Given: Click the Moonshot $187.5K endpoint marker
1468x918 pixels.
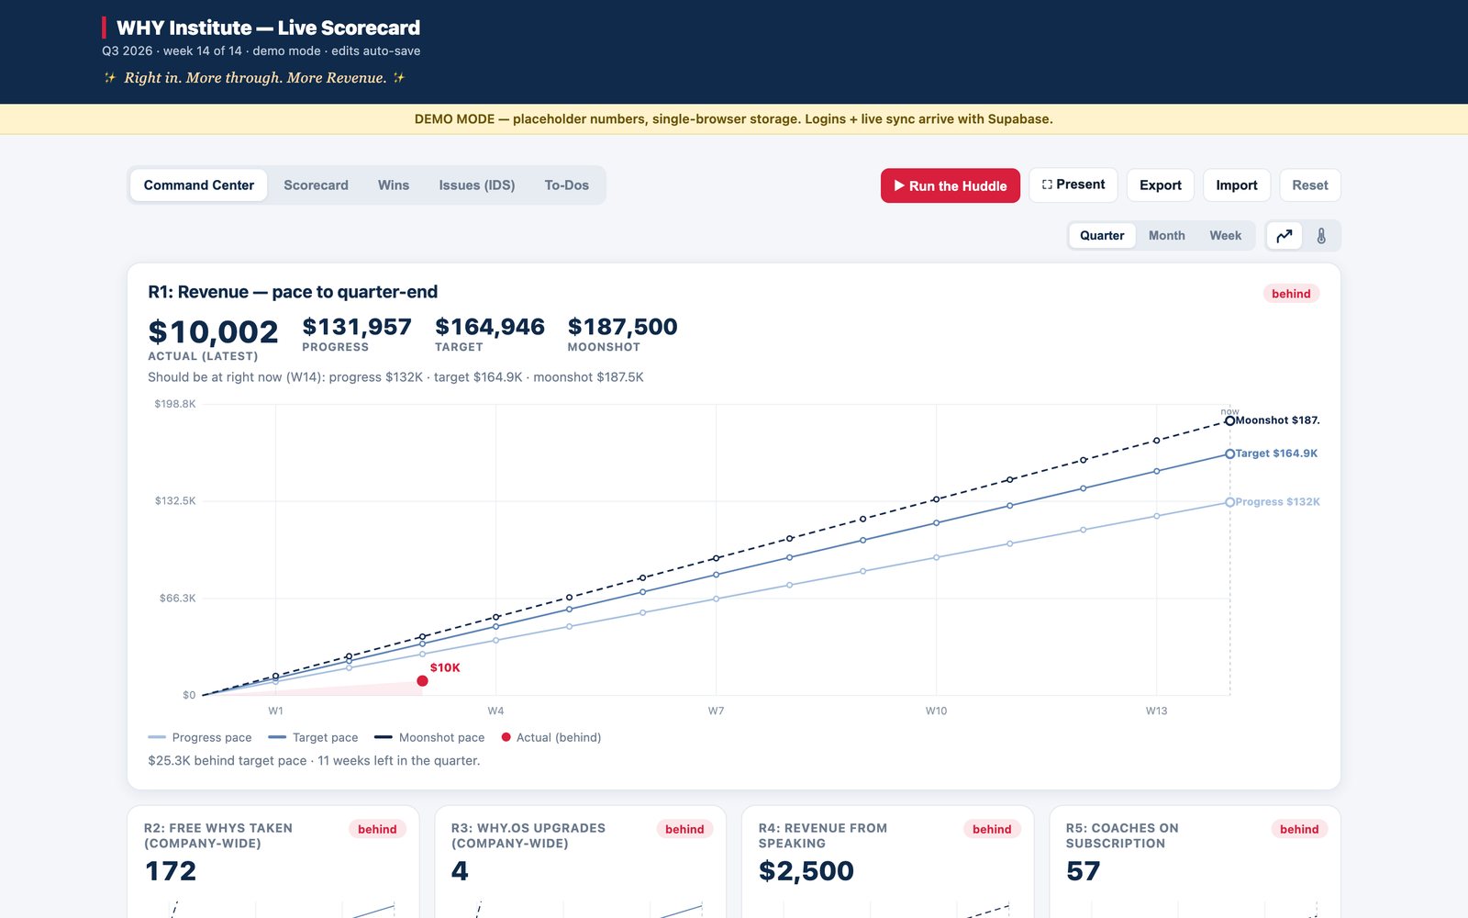Looking at the screenshot, I should pos(1229,420).
